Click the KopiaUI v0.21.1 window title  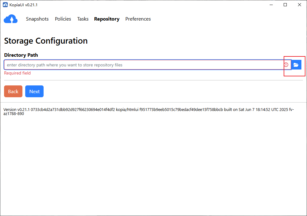(x=24, y=5)
